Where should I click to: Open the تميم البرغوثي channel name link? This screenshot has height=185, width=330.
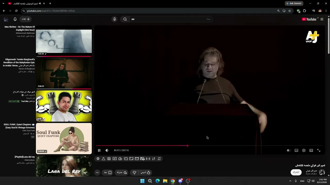pos(311,171)
